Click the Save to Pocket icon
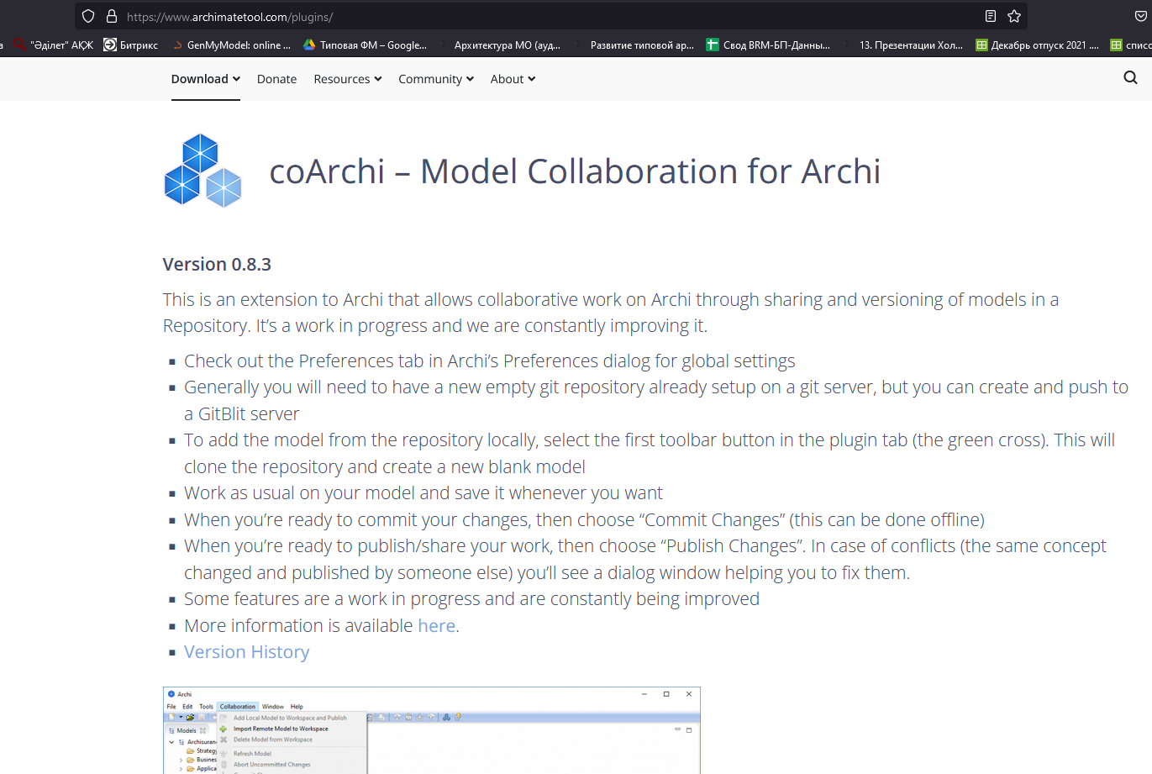This screenshot has width=1152, height=774. (1141, 17)
